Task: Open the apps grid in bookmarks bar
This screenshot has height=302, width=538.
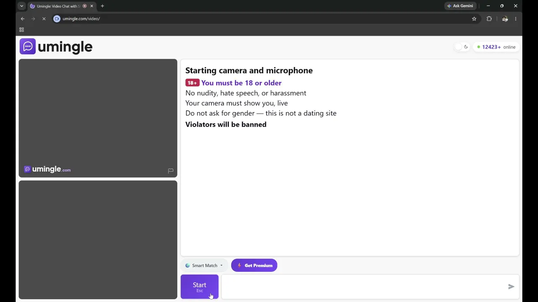Action: point(21,30)
